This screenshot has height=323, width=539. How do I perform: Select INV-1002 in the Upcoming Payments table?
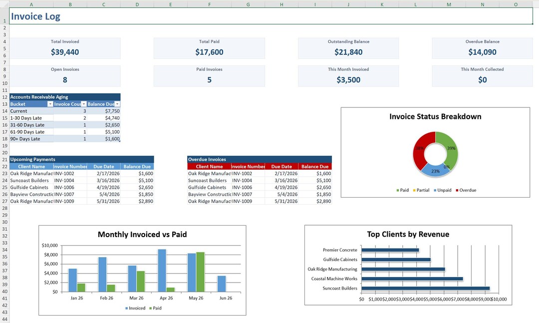click(70, 173)
